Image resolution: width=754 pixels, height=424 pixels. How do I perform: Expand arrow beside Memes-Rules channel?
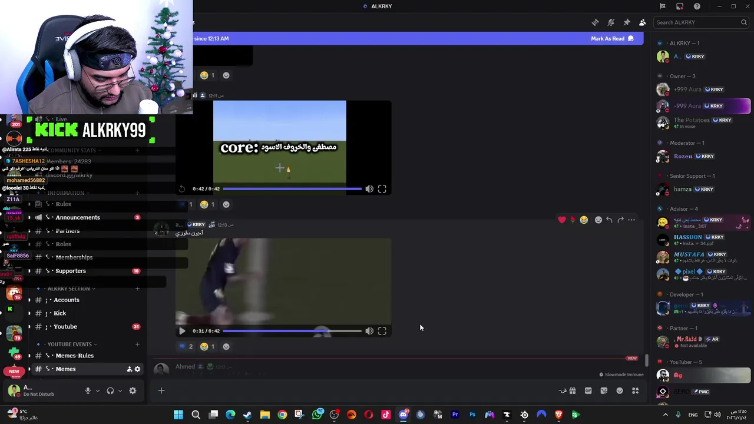pyautogui.click(x=29, y=356)
